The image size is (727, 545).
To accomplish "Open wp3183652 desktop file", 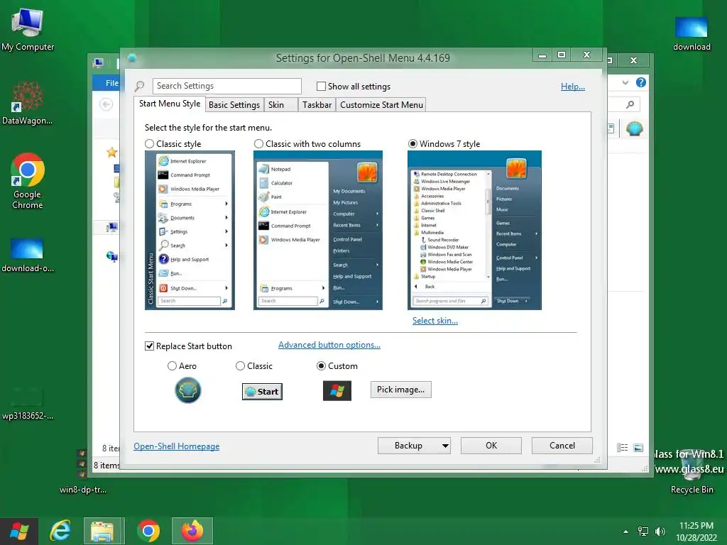I will tap(28, 403).
